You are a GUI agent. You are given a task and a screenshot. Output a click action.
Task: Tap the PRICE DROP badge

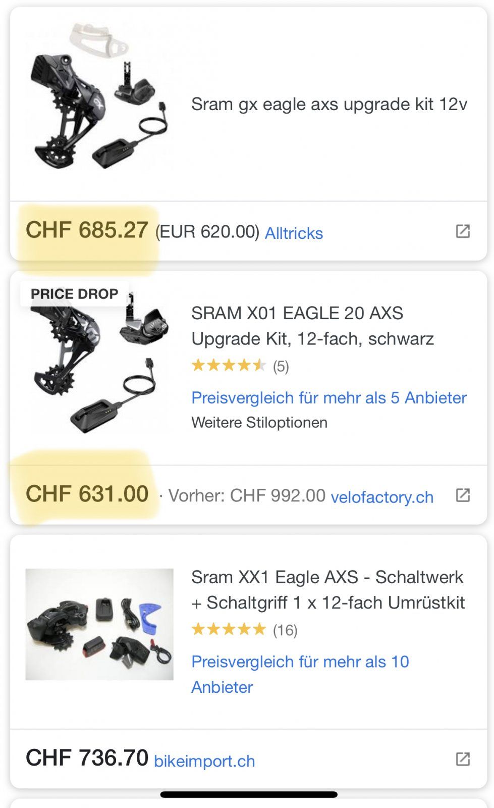[74, 294]
